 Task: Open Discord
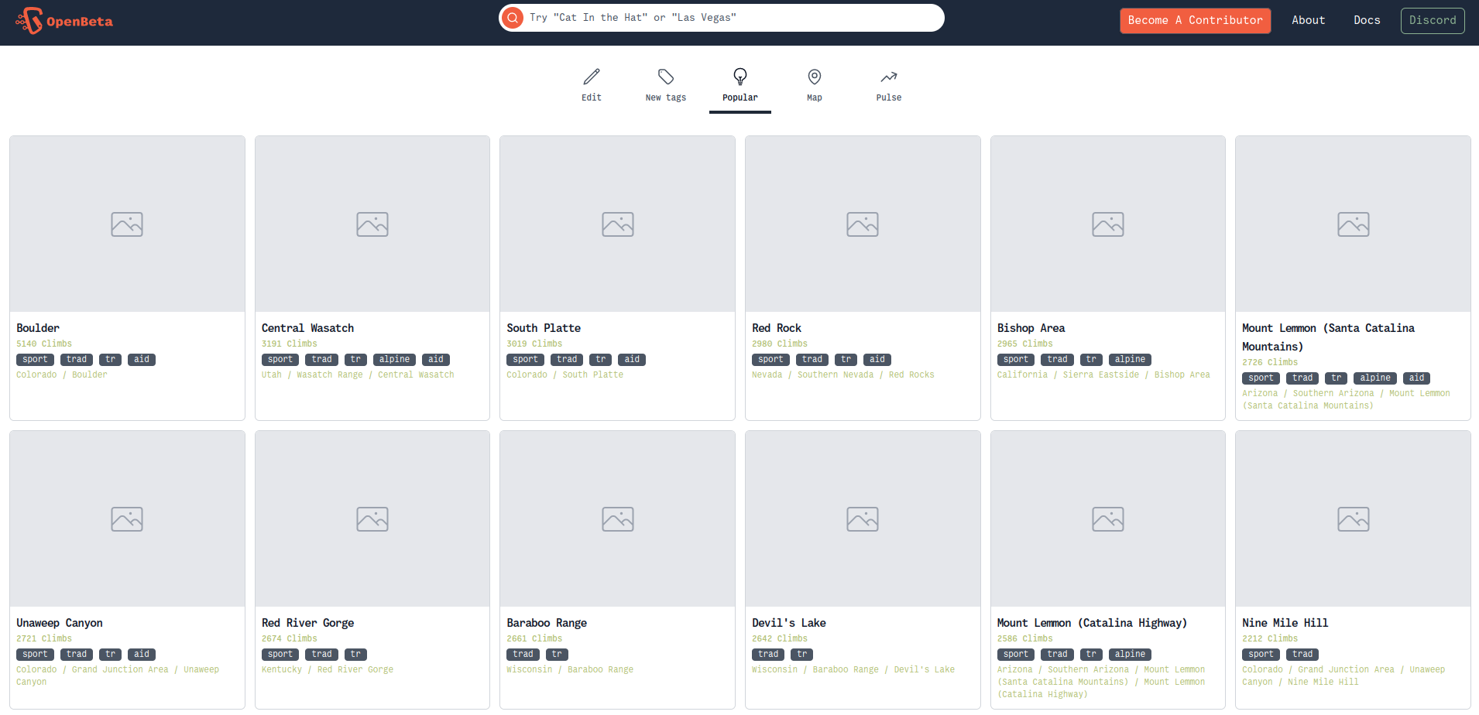(1432, 20)
